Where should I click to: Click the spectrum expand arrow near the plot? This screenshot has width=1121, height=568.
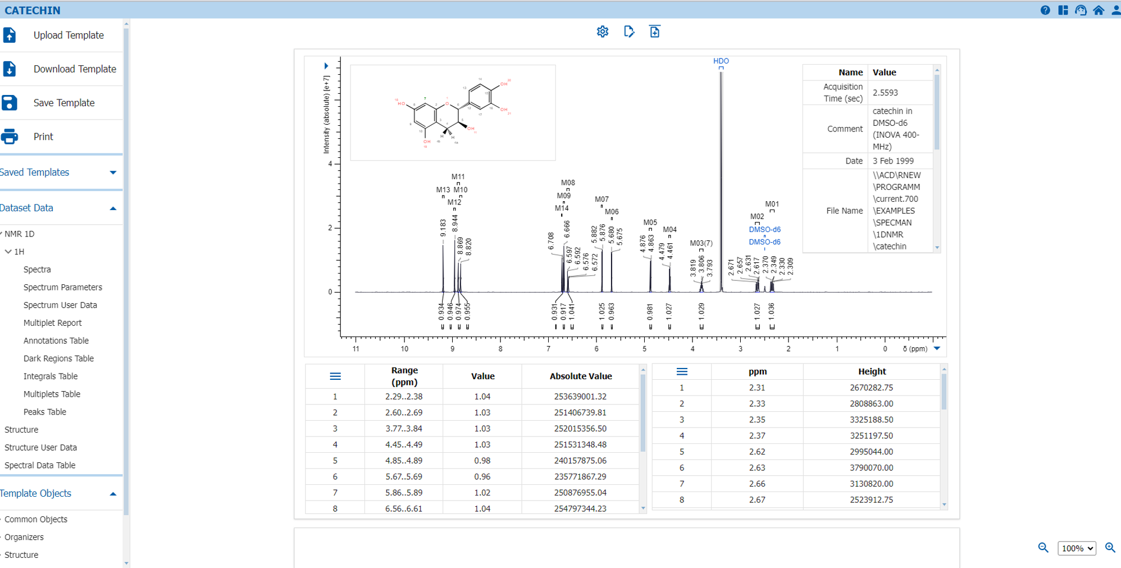pyautogui.click(x=326, y=66)
